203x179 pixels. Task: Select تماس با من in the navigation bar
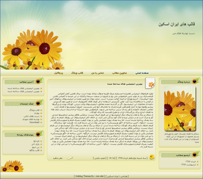pos(97,73)
